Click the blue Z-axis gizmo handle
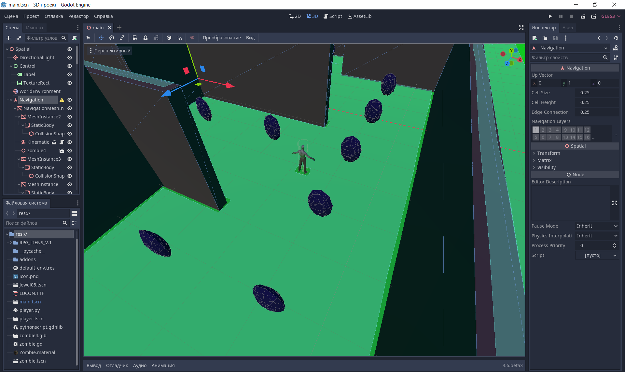Screen dimensions: 625x372 point(166,94)
